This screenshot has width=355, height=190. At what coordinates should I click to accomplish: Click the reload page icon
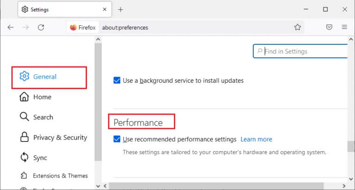click(41, 27)
